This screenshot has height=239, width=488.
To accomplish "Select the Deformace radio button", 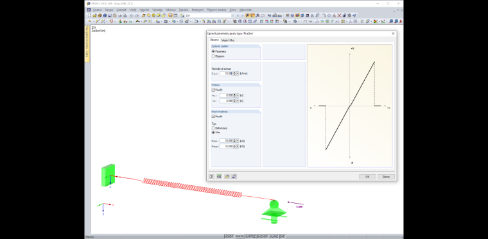I will point(213,128).
